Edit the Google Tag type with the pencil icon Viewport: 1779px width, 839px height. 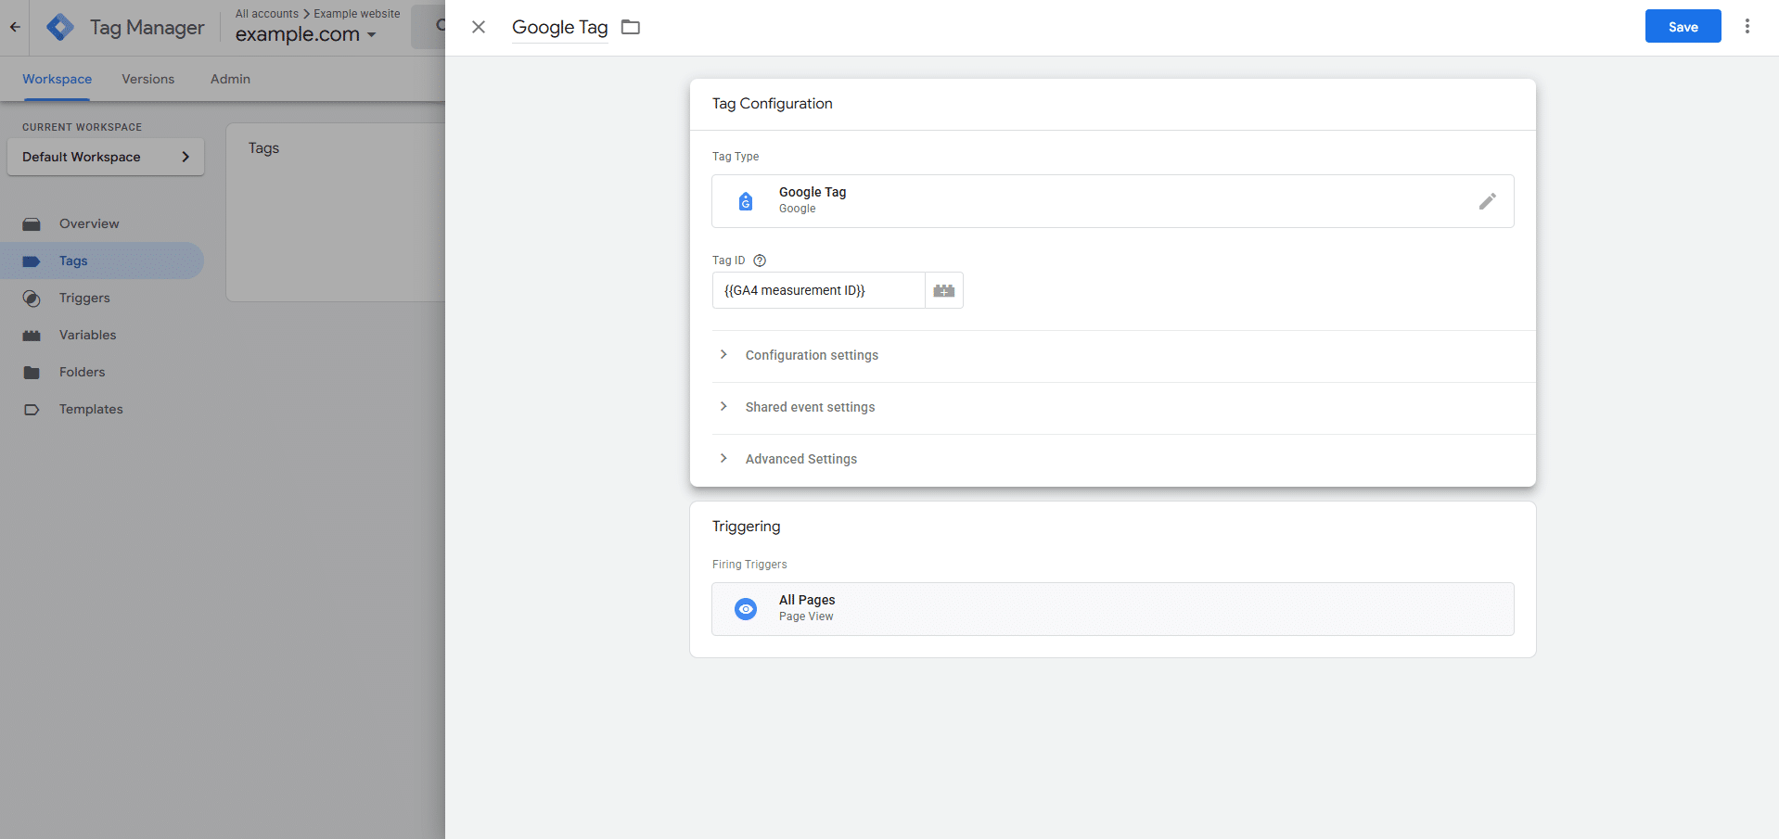pyautogui.click(x=1488, y=200)
